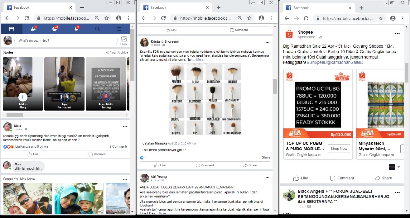Bookmark page with star in left window

(107, 18)
